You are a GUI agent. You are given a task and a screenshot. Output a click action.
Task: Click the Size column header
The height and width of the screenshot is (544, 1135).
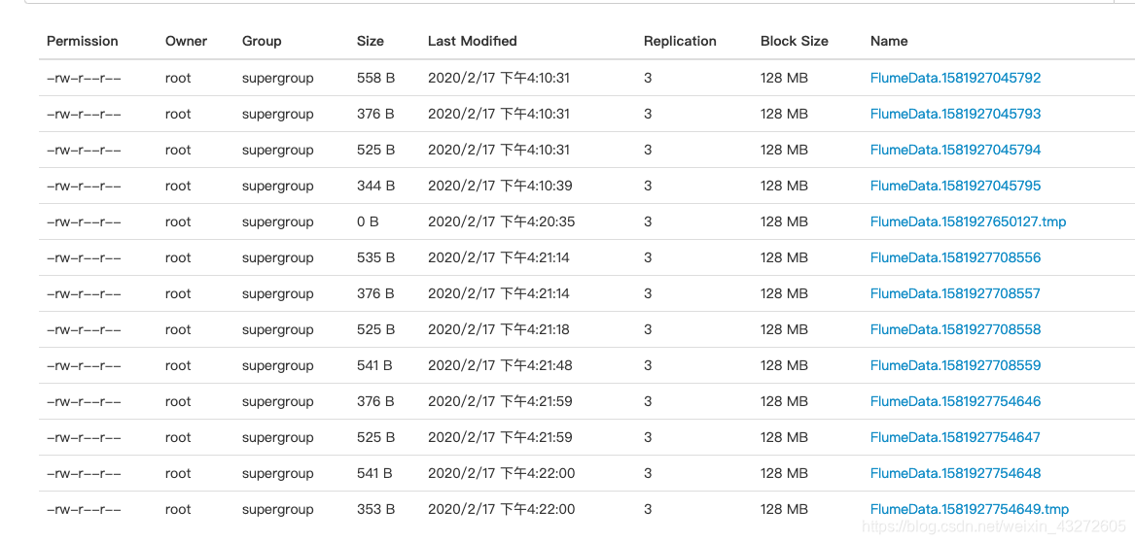[x=371, y=41]
